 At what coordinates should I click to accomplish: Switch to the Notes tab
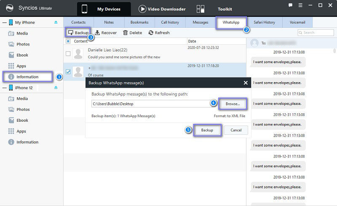click(109, 22)
